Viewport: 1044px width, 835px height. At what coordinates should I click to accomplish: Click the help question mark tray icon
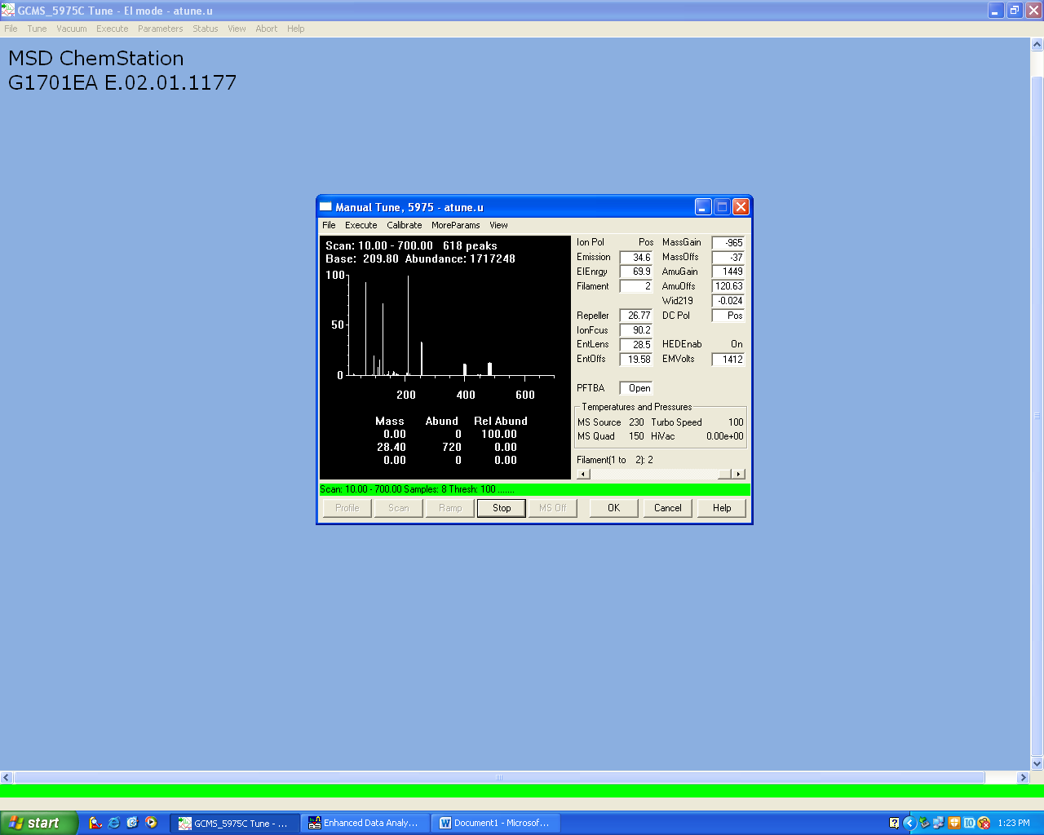894,823
